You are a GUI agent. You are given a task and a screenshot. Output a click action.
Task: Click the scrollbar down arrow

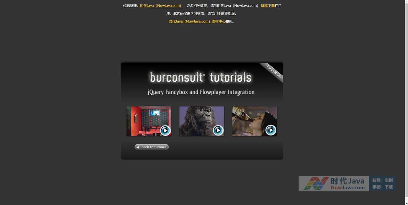[406, 203]
